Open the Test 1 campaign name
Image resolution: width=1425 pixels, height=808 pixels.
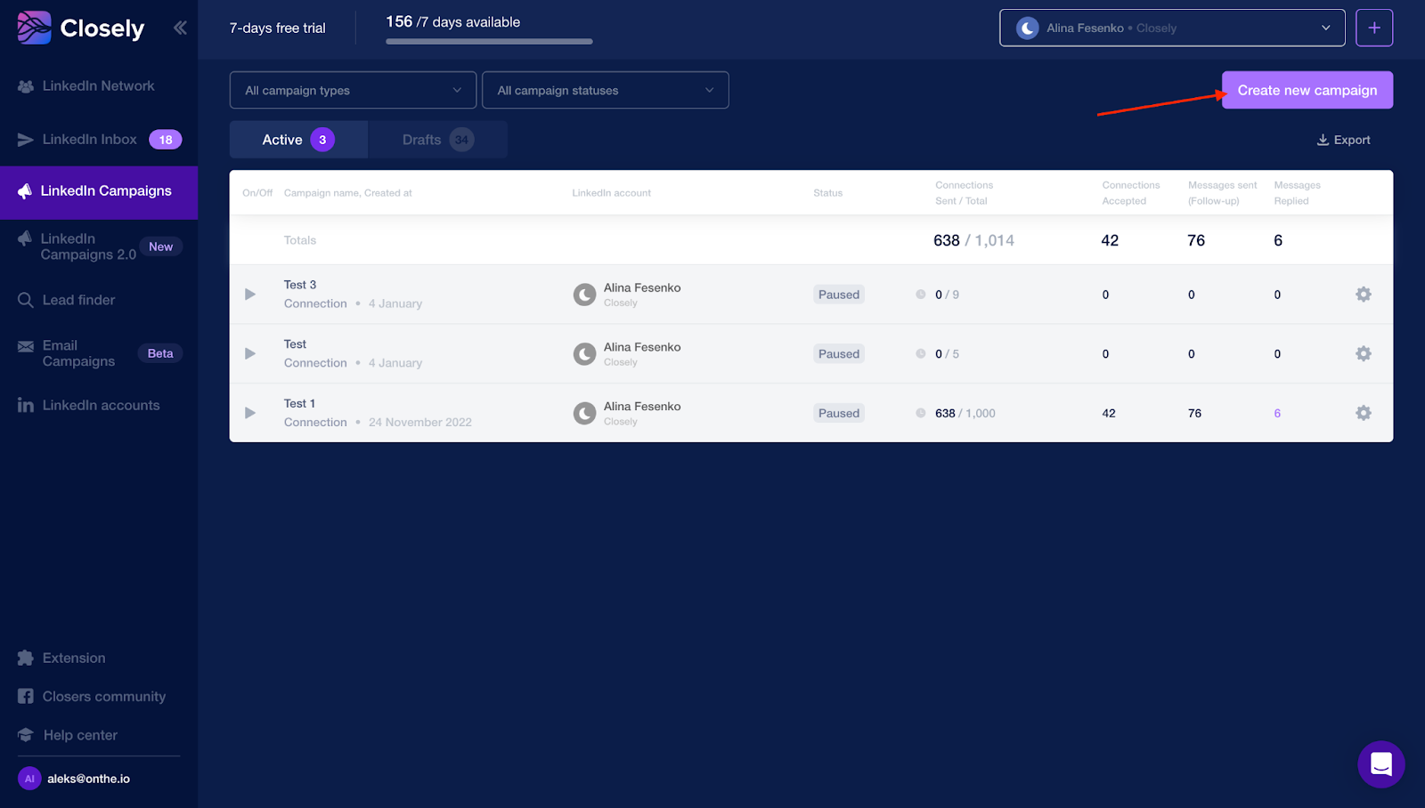[299, 404]
